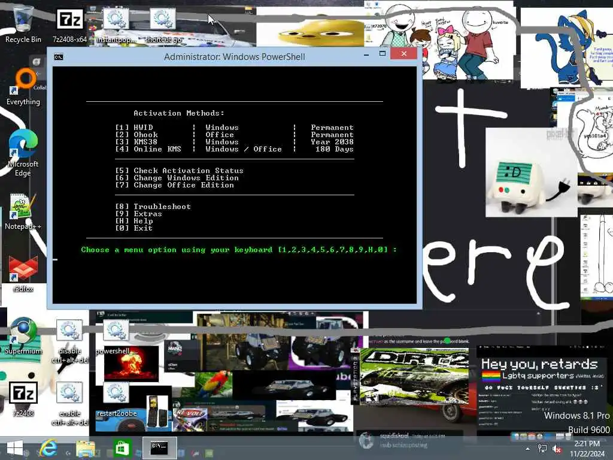
Task: Select the 7z2408 desktop icon
Action: [x=23, y=399]
